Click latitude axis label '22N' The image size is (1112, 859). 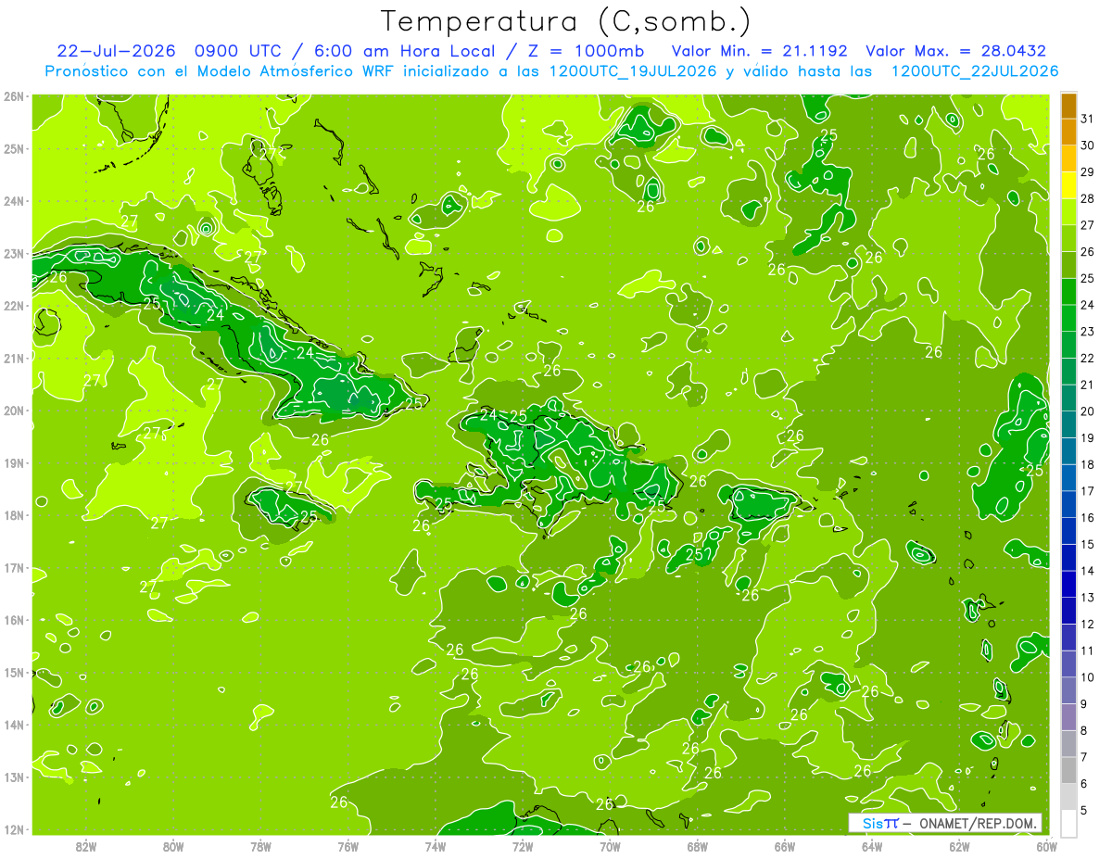pos(15,306)
